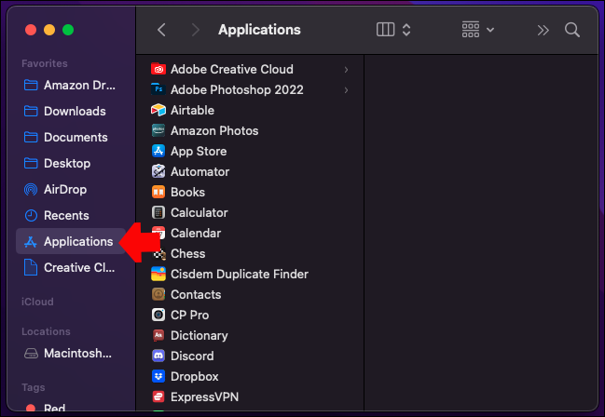Open Recents in the sidebar
605x417 pixels.
point(66,215)
